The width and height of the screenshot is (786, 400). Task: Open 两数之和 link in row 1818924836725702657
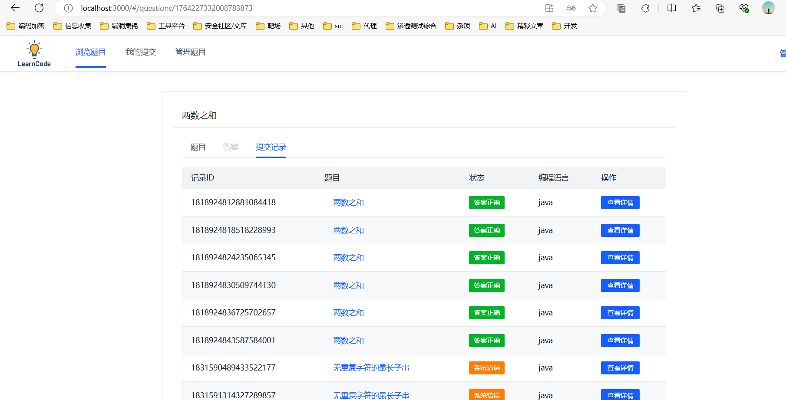[x=349, y=313]
